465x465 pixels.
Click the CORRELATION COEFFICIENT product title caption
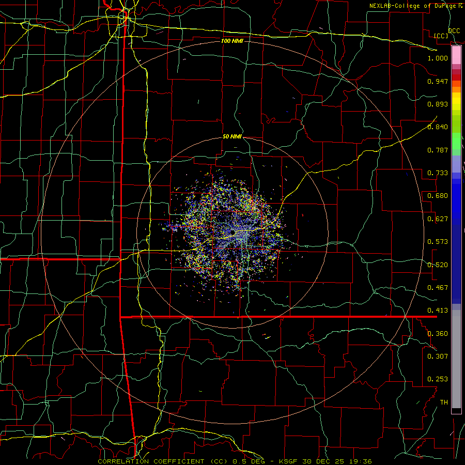click(235, 461)
